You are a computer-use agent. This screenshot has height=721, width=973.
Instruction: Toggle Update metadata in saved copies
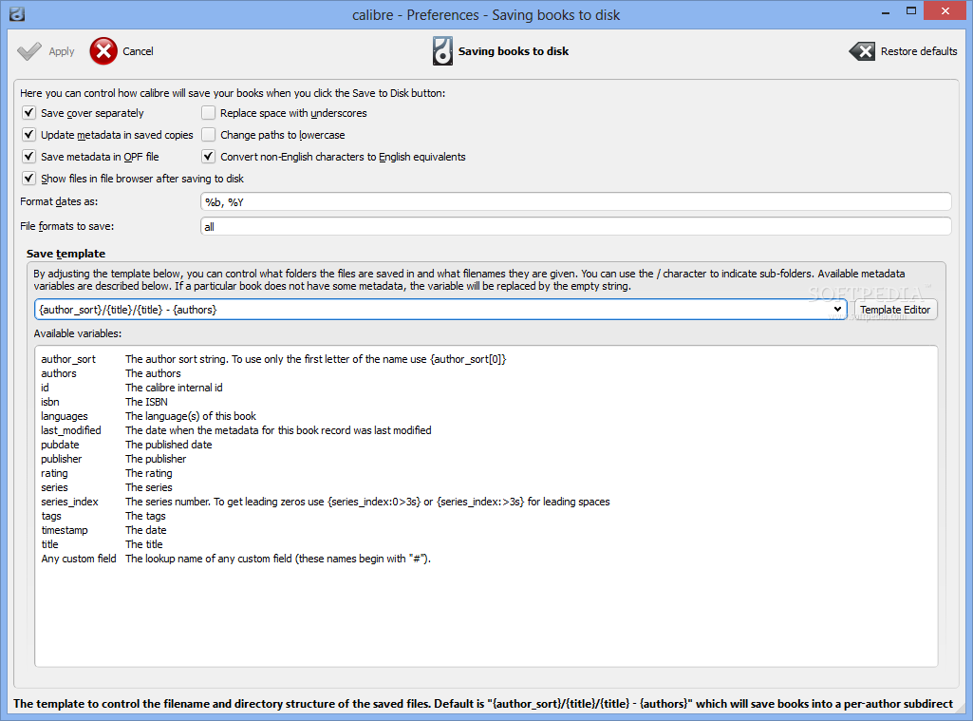28,134
